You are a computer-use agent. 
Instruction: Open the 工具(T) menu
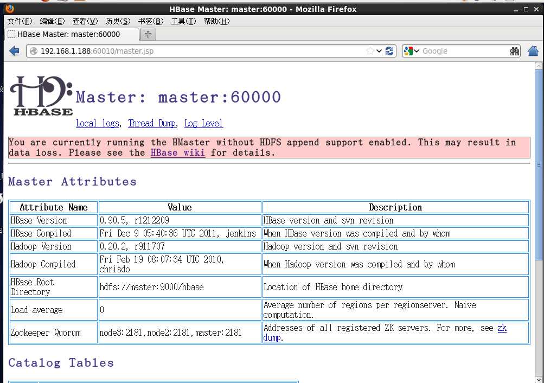tap(183, 21)
